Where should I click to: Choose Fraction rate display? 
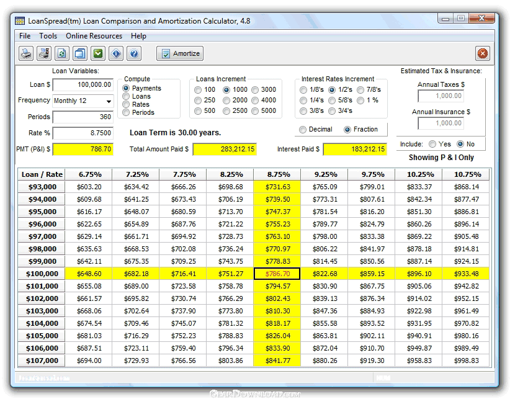click(x=347, y=130)
